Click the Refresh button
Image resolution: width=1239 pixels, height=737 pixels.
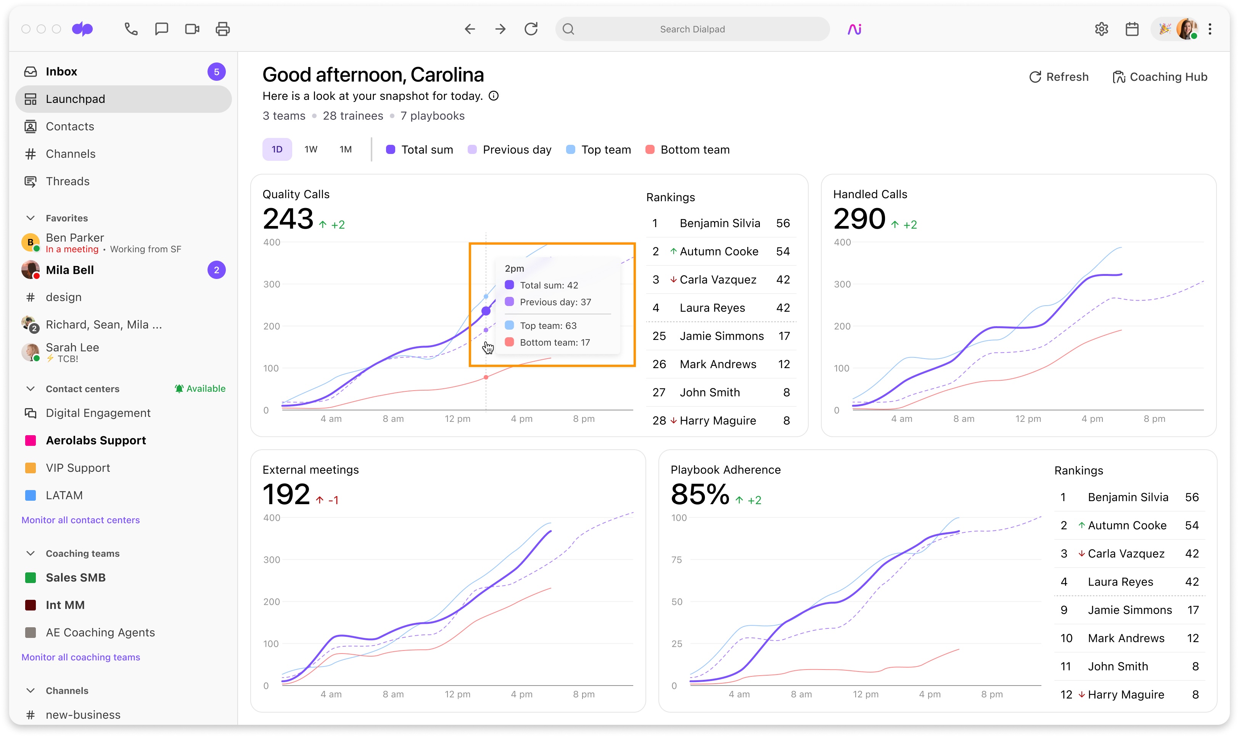(x=1059, y=77)
